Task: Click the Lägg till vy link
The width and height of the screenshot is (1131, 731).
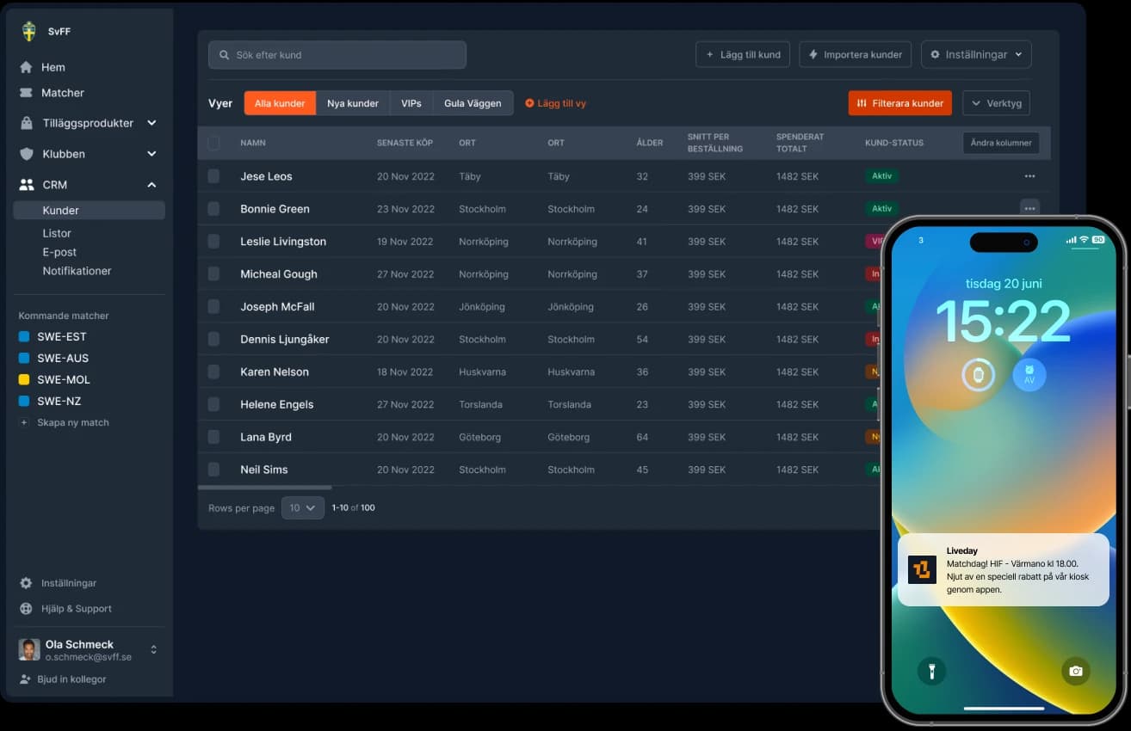Action: point(555,103)
